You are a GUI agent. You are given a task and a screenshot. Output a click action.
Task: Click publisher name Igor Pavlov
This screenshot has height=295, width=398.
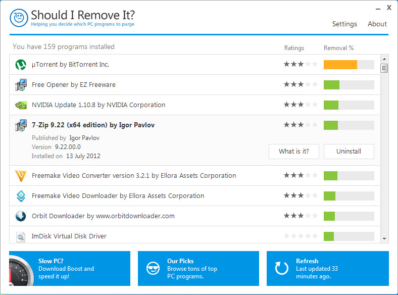point(84,138)
